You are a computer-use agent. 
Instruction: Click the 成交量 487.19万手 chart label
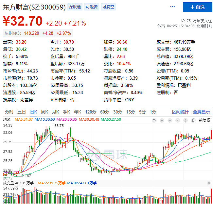coord(18,183)
